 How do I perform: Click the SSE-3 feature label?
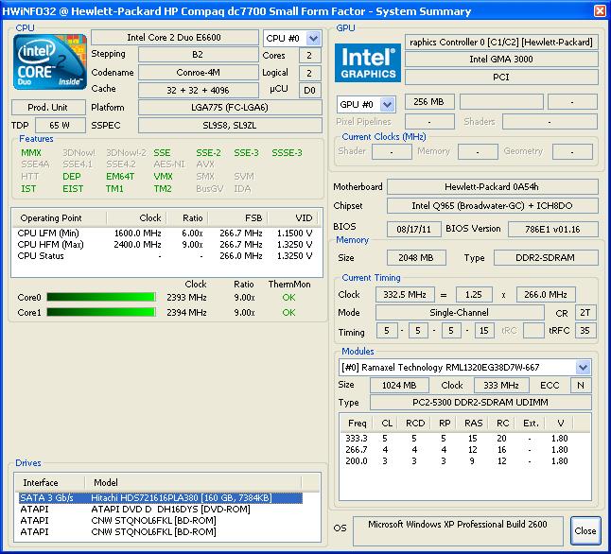pos(246,152)
